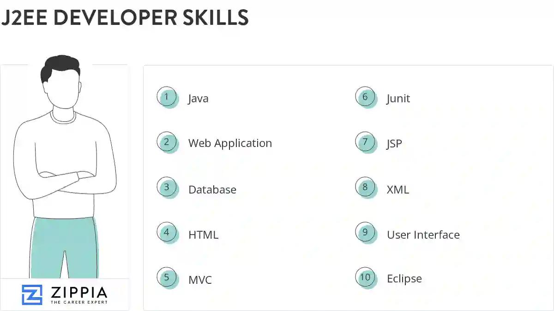554x311 pixels.
Task: Click the numbered circle 4 beside HTML
Action: 167,232
